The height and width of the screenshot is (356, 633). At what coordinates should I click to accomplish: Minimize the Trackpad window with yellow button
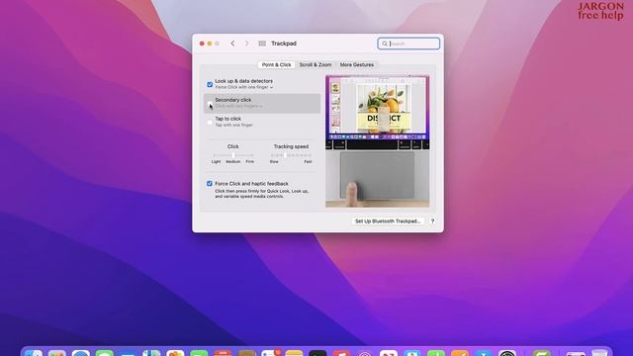point(210,44)
